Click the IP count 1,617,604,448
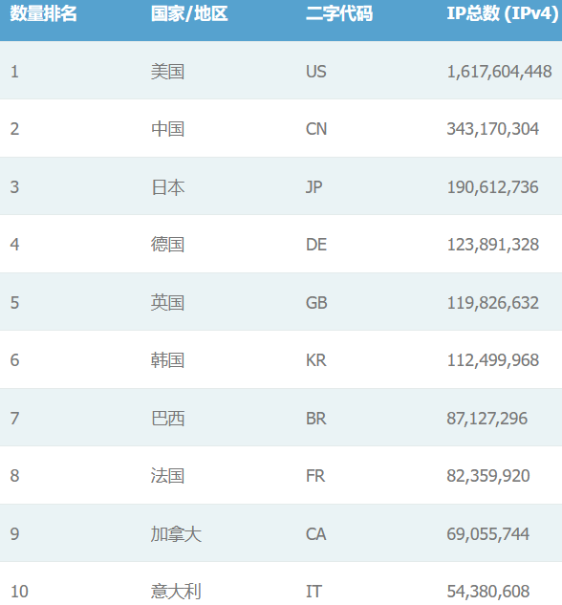This screenshot has height=605, width=562. coord(499,72)
